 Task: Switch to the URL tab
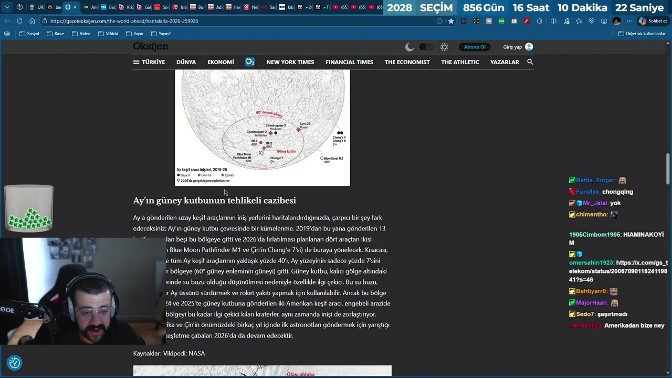tap(37, 7)
